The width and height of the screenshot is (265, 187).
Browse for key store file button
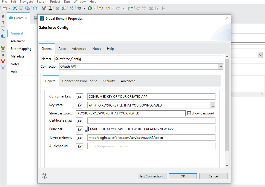click(212, 105)
